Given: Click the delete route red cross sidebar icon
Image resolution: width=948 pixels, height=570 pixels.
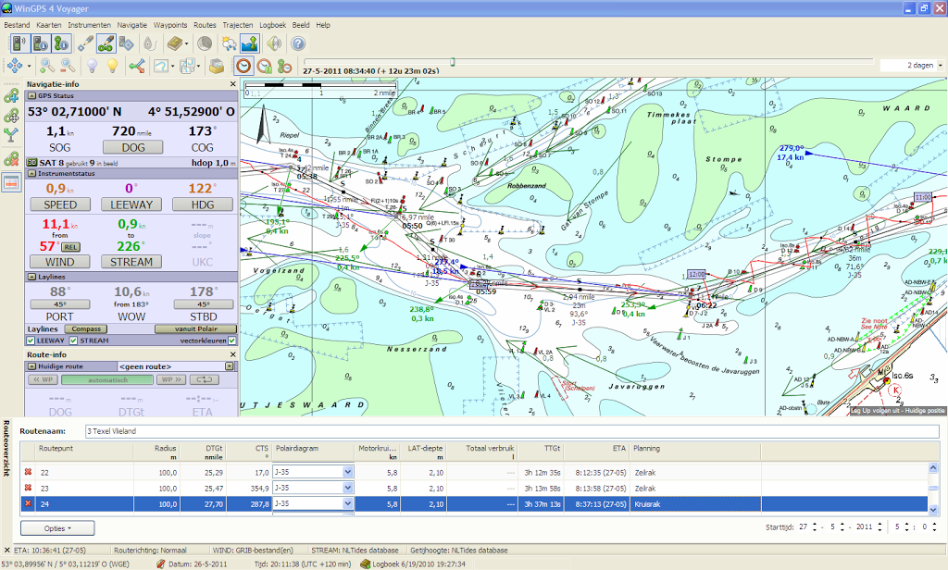Looking at the screenshot, I should 11,158.
